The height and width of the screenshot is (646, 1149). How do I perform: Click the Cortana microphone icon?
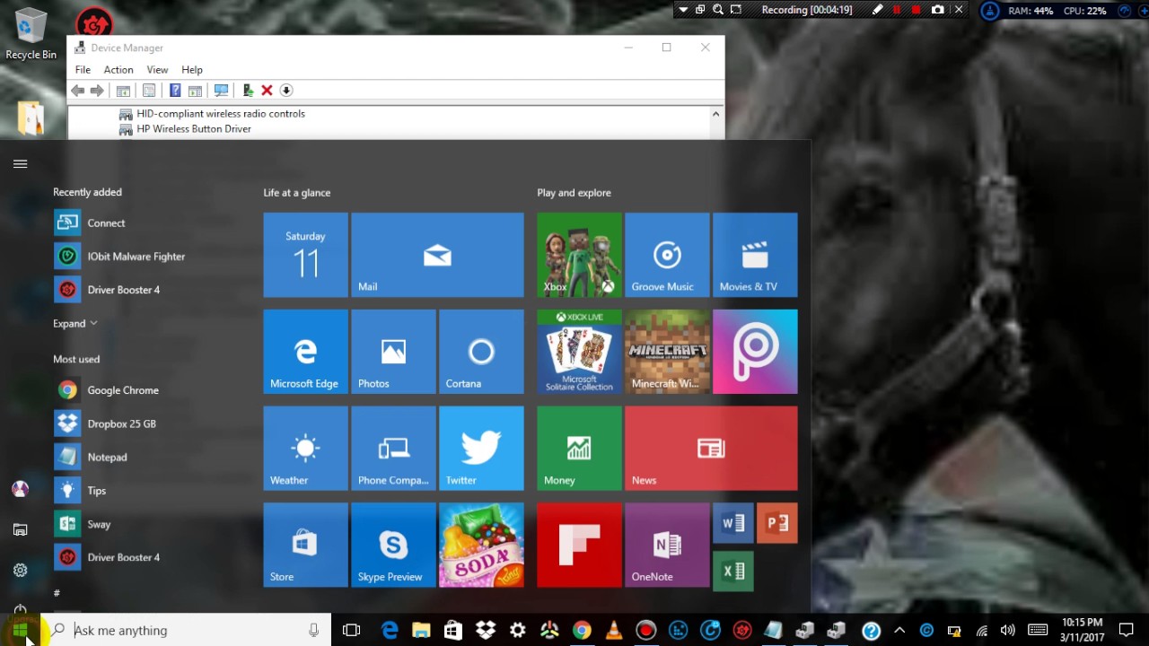(313, 630)
